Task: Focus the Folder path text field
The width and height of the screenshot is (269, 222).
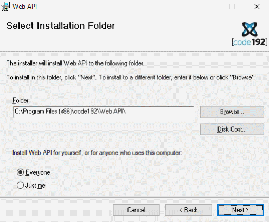Action: [104, 112]
